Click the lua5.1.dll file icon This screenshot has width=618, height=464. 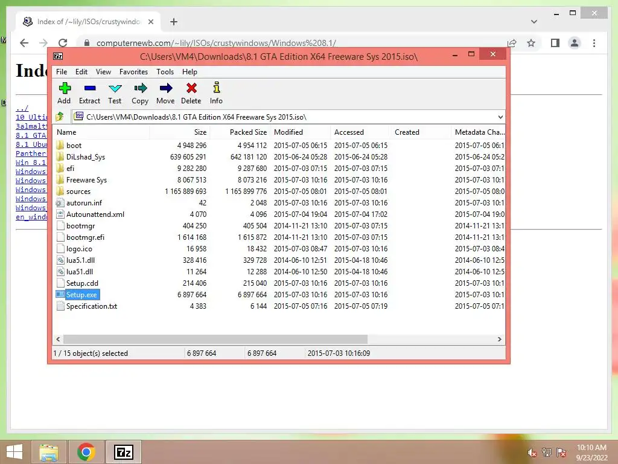coord(60,260)
